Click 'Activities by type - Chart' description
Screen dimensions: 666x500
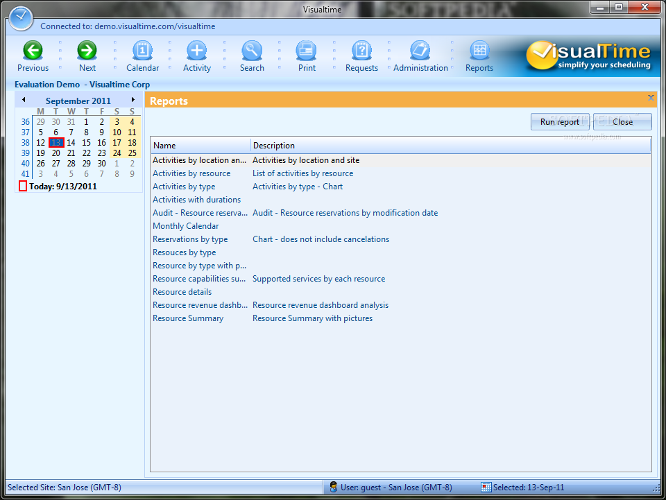click(298, 187)
